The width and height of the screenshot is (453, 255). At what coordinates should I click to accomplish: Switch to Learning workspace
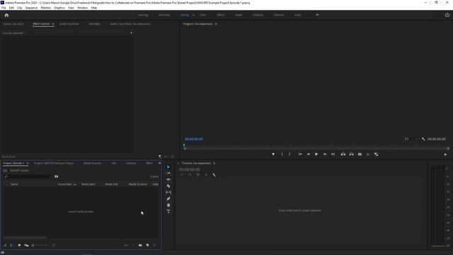(143, 15)
